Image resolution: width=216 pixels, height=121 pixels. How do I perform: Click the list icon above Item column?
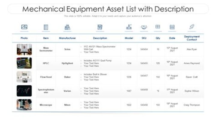click(x=46, y=27)
